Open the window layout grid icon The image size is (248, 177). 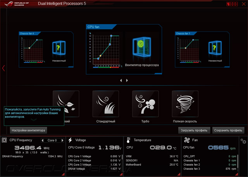point(232,4)
